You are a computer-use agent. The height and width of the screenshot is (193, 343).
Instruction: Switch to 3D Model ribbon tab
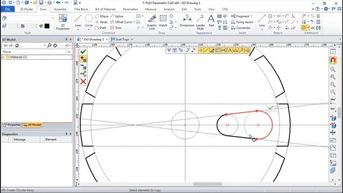[x=26, y=9]
